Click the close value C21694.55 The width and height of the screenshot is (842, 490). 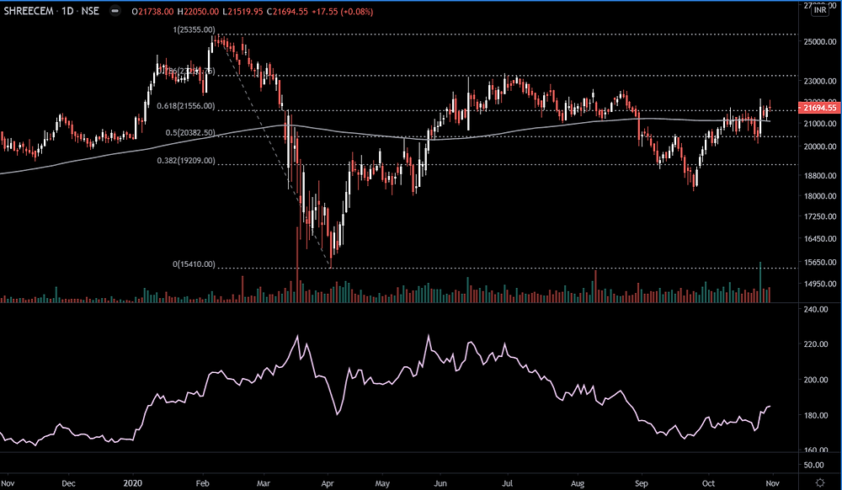(287, 11)
